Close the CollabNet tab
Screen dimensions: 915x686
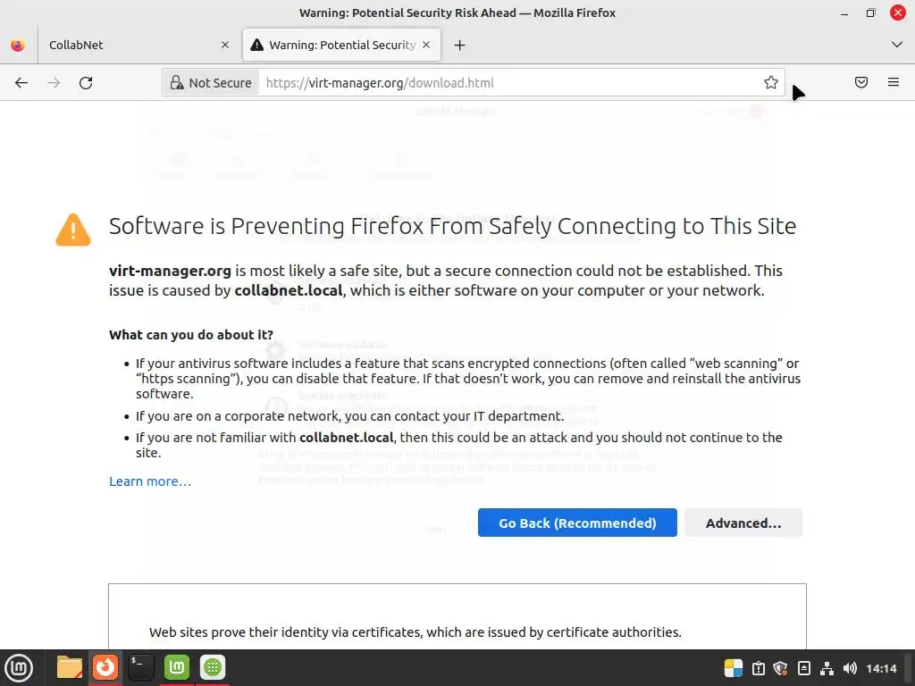(x=225, y=45)
